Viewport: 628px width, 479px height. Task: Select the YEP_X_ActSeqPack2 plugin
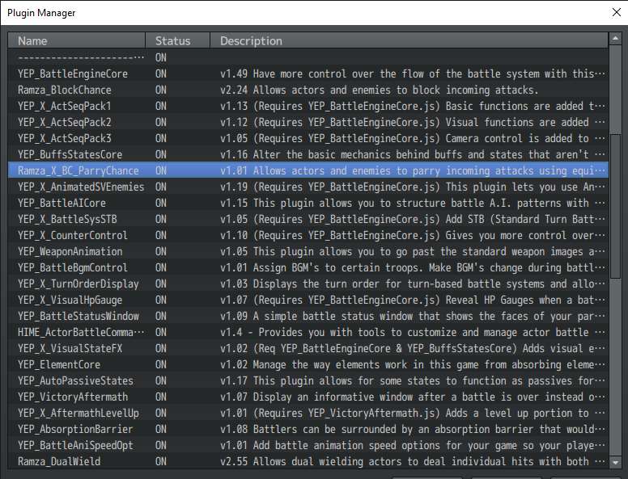(x=308, y=122)
